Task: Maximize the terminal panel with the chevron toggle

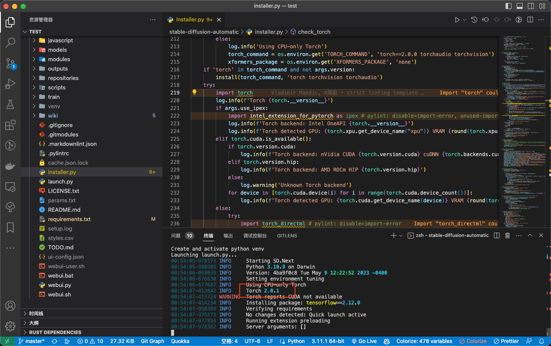Action: click(x=530, y=235)
